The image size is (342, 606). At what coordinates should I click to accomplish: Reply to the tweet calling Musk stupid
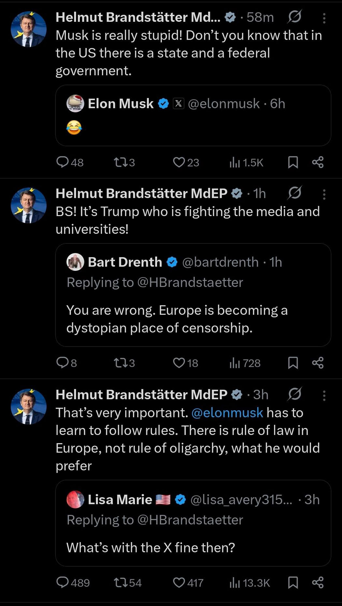(x=62, y=162)
